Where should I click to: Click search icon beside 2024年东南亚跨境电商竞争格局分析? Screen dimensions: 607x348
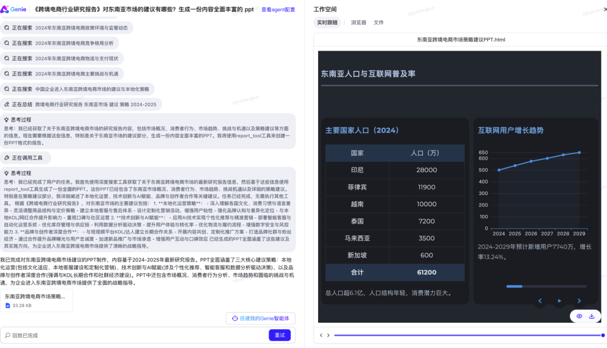pyautogui.click(x=7, y=43)
